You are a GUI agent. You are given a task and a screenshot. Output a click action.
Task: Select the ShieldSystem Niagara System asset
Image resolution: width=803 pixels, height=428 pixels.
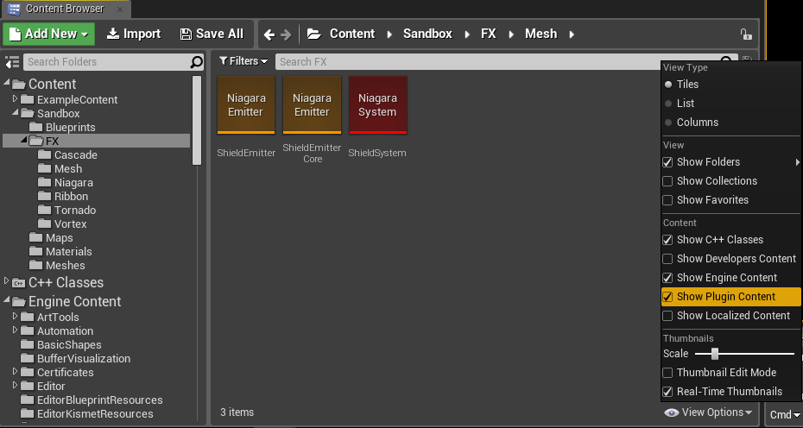click(378, 105)
